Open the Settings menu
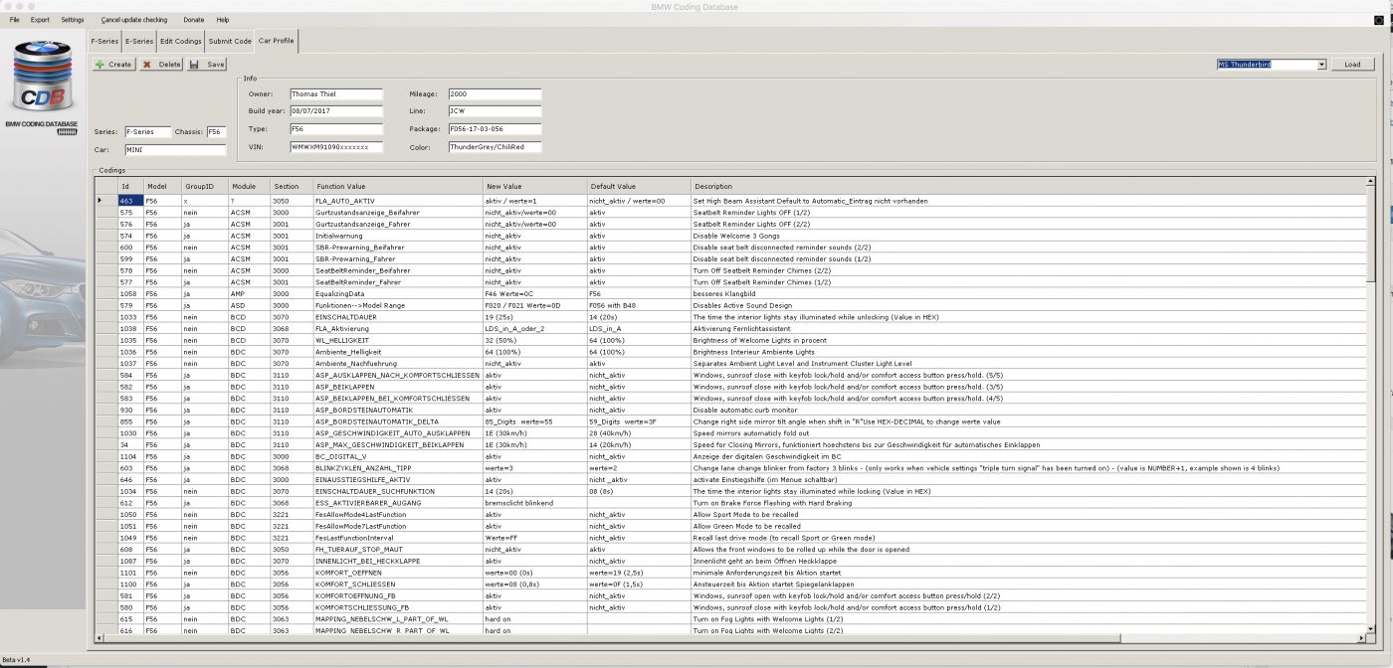The image size is (1393, 668). click(x=73, y=20)
